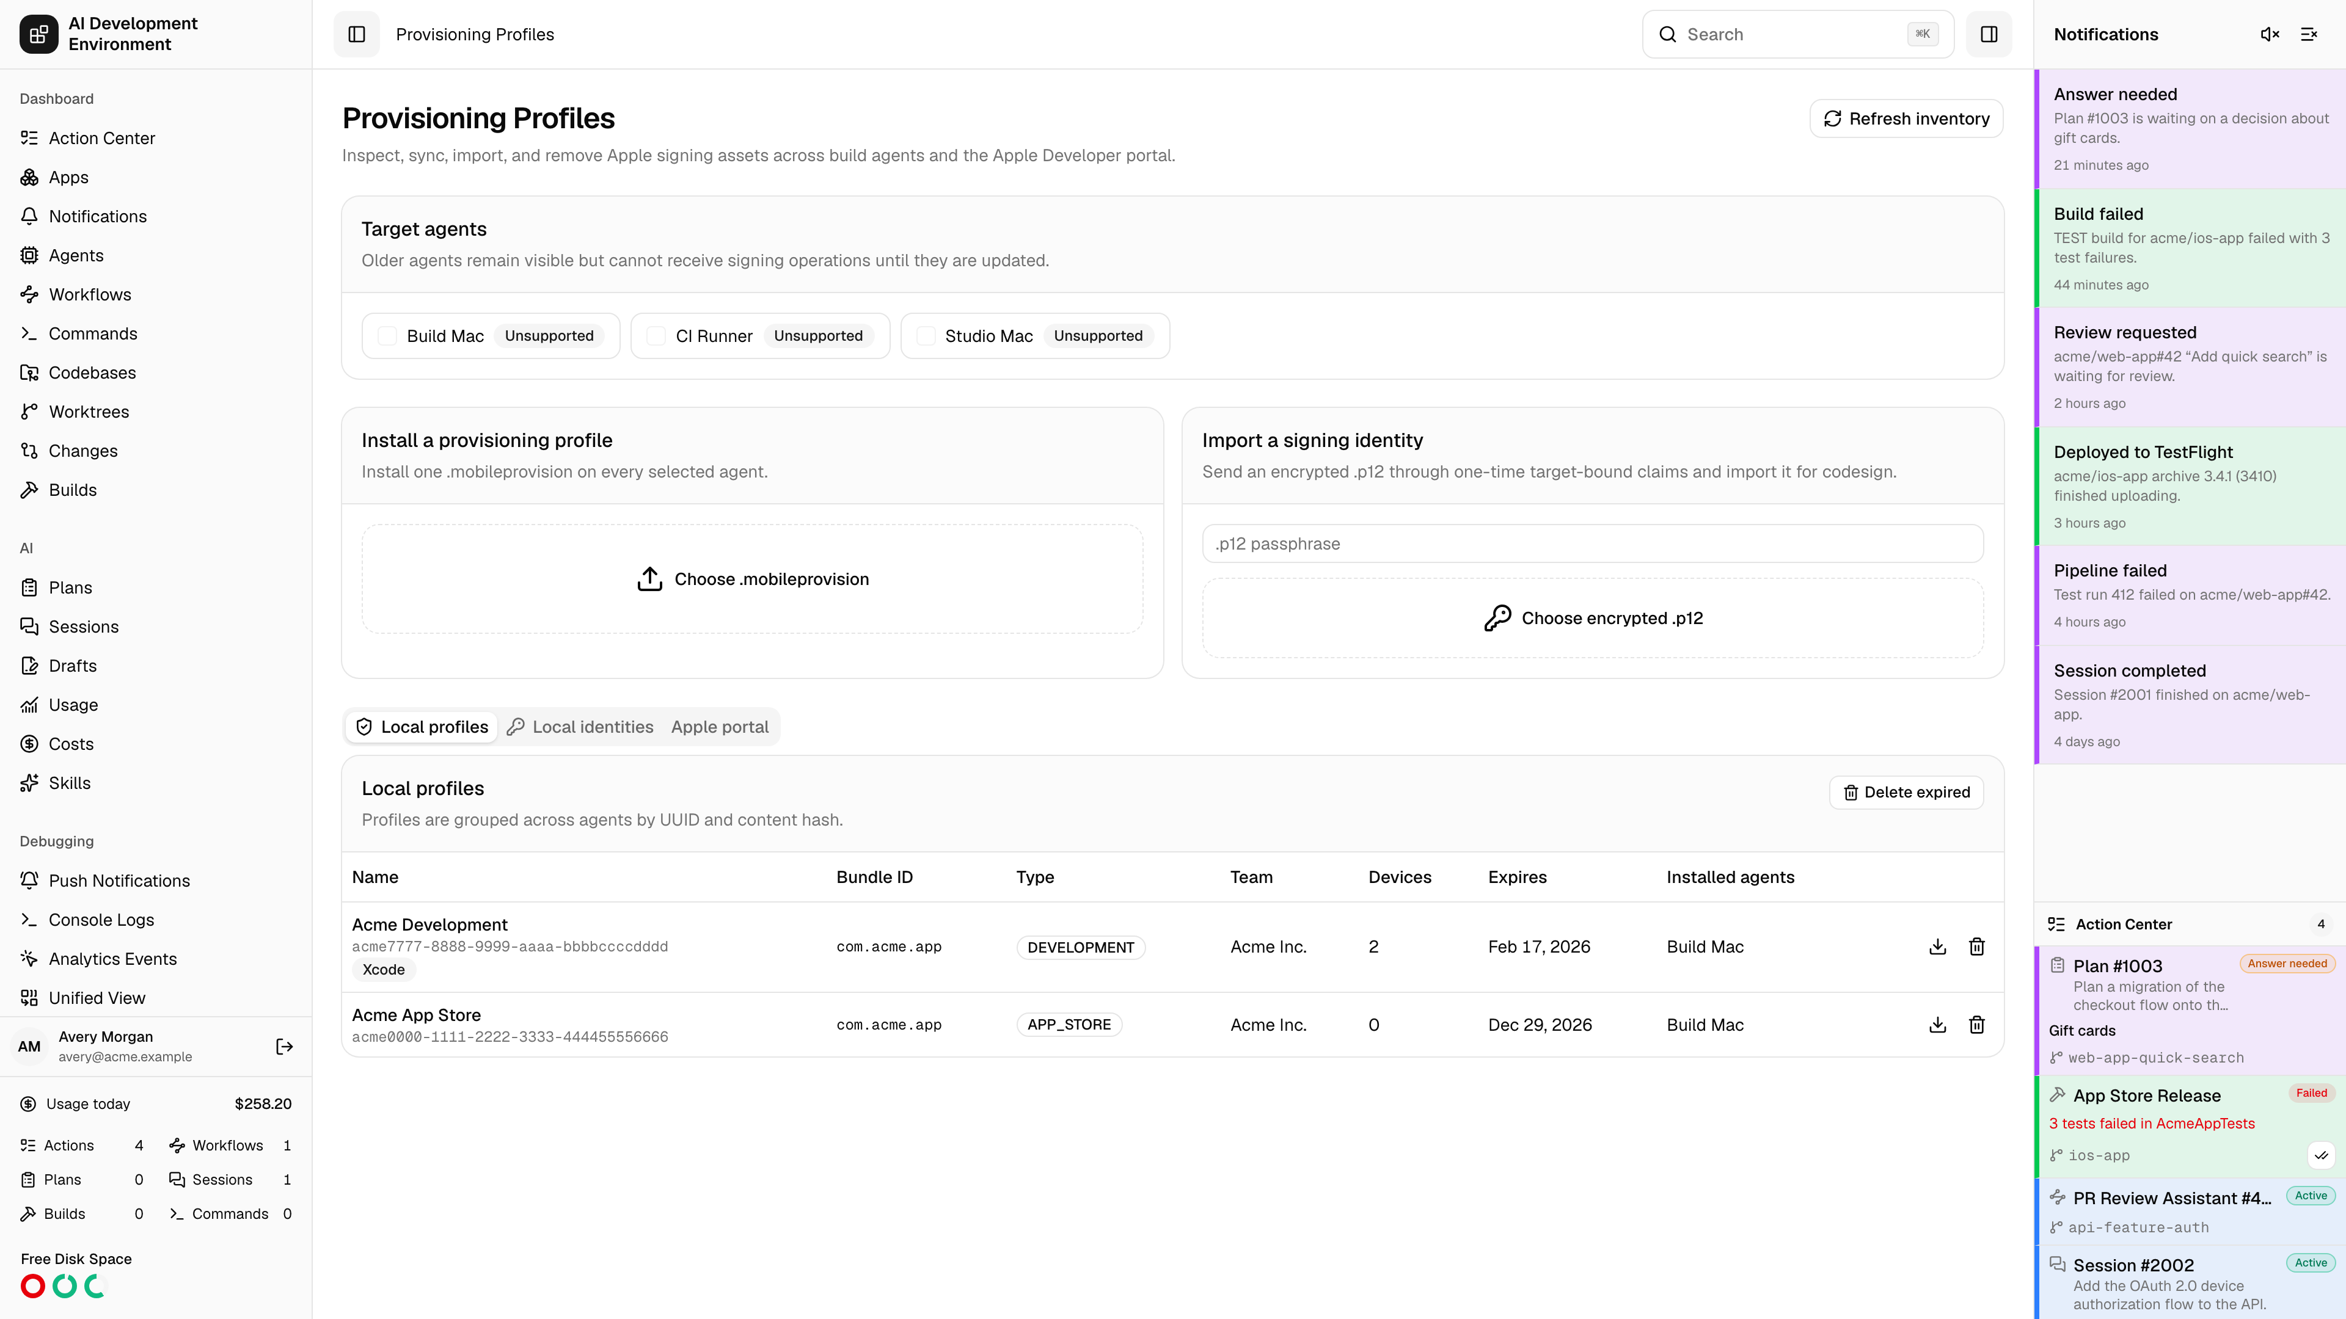
Task: Open Drafts page
Action: coord(156,666)
